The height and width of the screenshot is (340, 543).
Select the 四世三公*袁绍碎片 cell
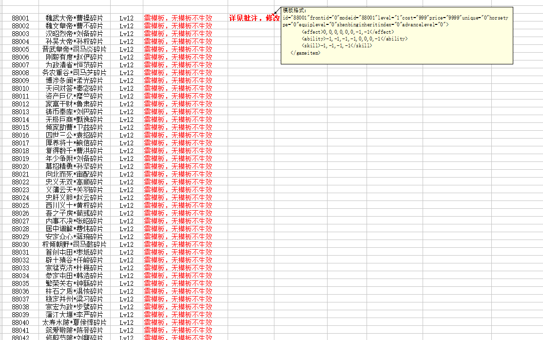[x=74, y=136]
